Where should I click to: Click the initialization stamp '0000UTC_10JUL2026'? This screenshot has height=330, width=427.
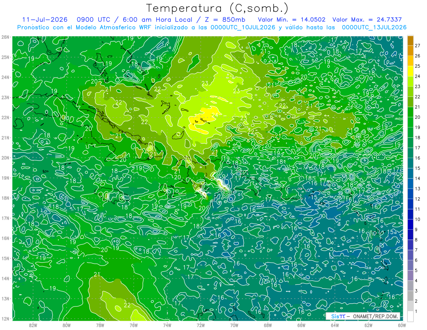pyautogui.click(x=243, y=27)
